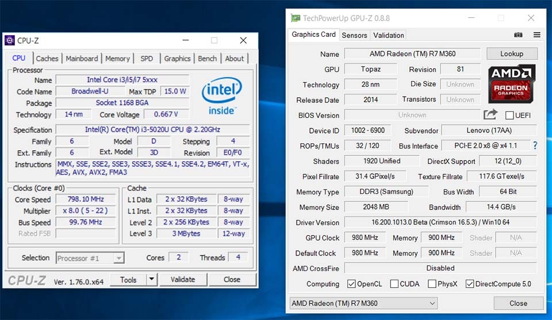
Task: Select the Multiplier value x 8.0 ( 5 - 22 )
Action: [86, 211]
